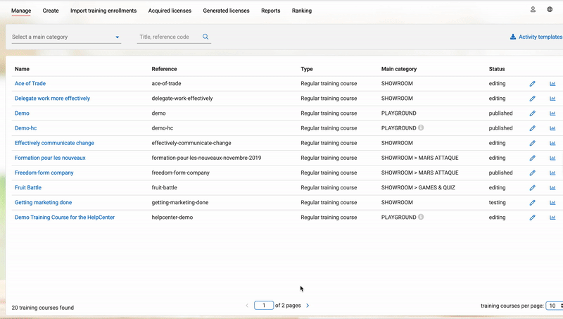Click 20 training courses found text

(43, 308)
